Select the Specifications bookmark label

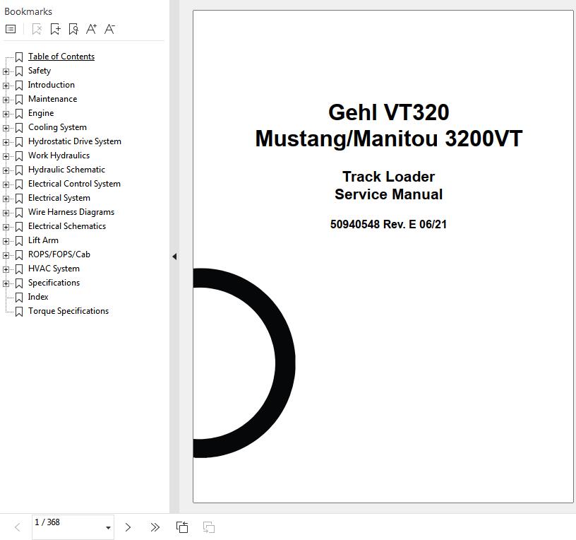point(54,283)
